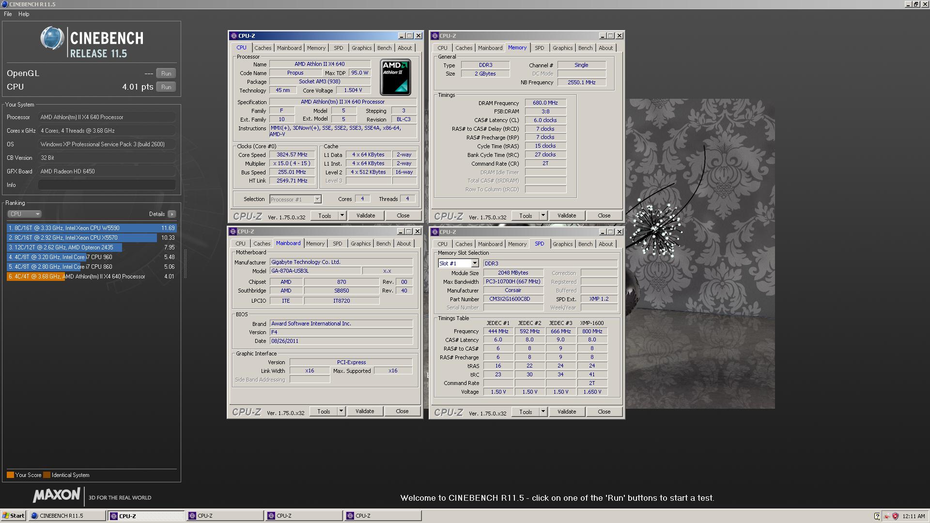Click the CM3X2G1600C8D part number field
This screenshot has width=930, height=523.
click(513, 299)
